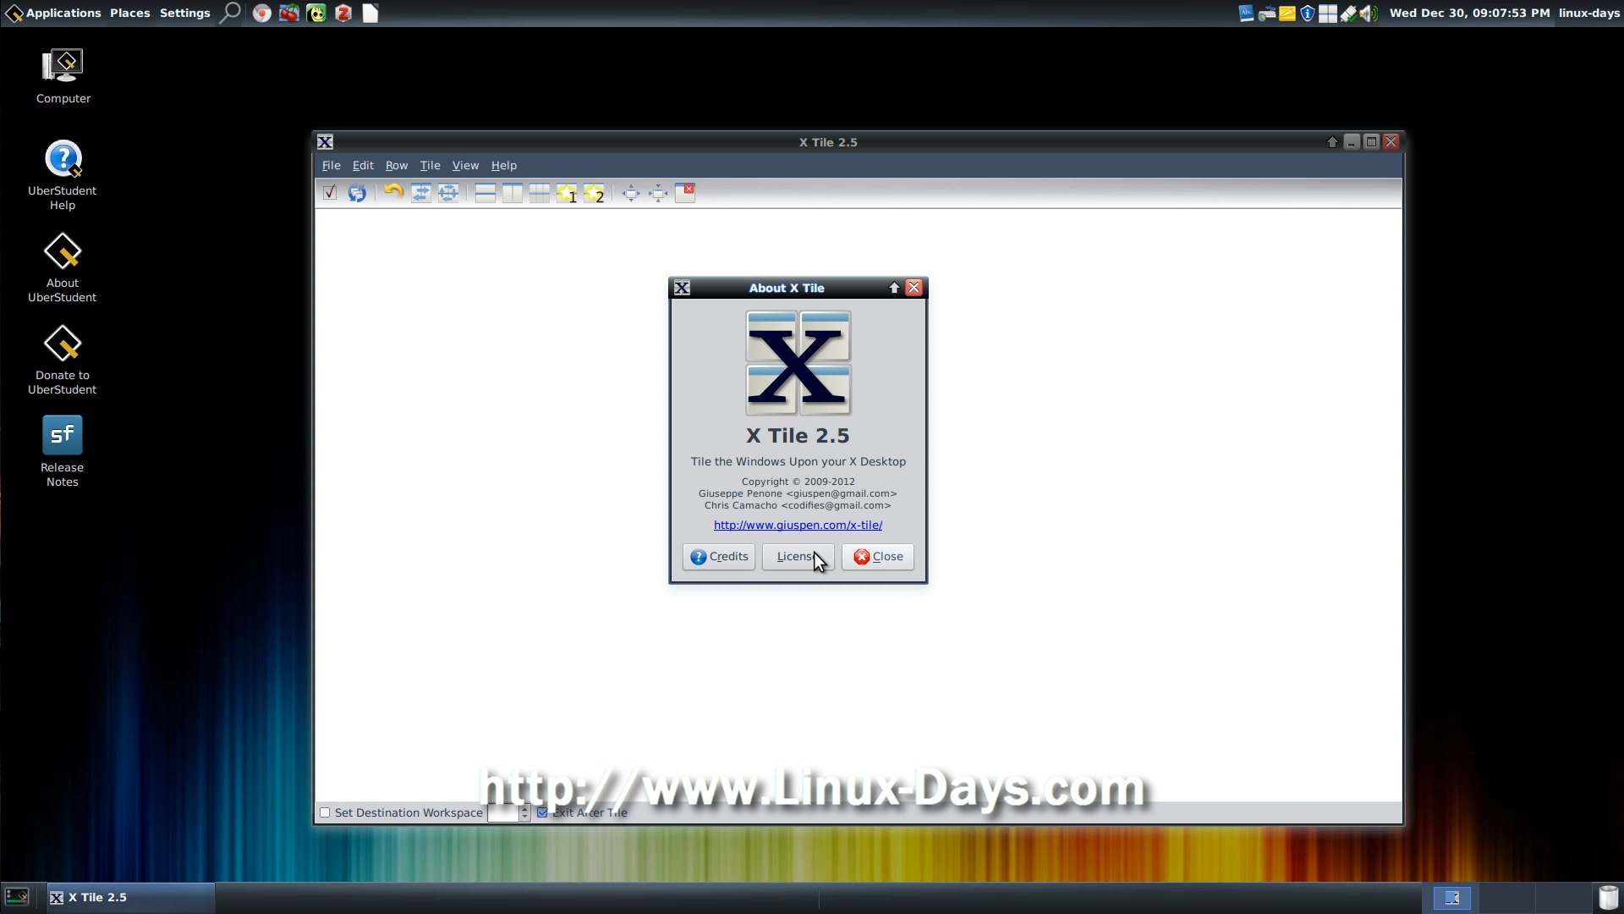This screenshot has width=1624, height=914.
Task: Apply custom tile 1 star icon
Action: coord(567,193)
